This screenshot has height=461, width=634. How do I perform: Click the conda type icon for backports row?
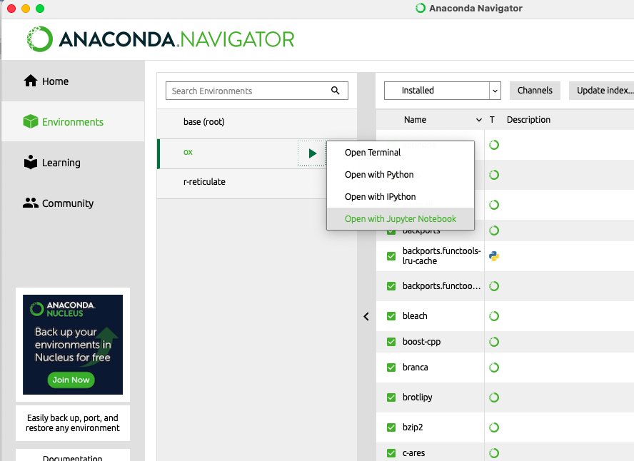tap(493, 230)
